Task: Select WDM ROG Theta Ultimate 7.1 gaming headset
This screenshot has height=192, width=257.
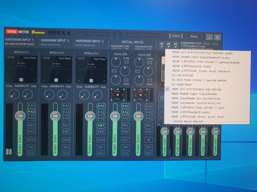Action: point(206,62)
